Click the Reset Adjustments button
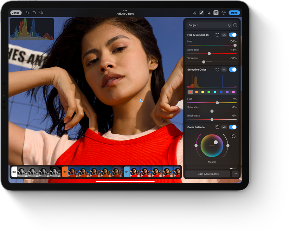This screenshot has width=289, height=231. point(207,174)
